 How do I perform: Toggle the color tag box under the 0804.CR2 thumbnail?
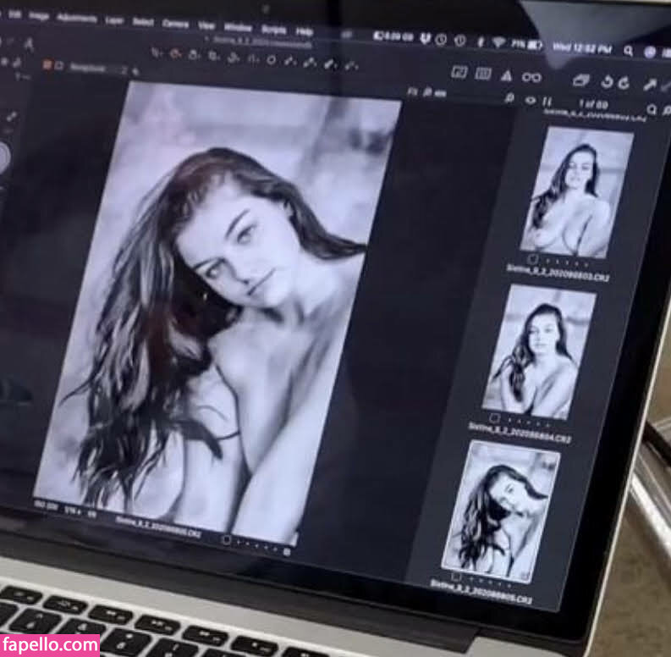coord(494,418)
